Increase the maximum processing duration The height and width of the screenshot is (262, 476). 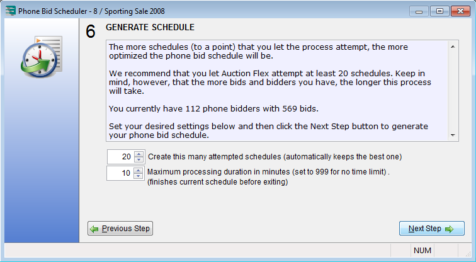(x=140, y=170)
